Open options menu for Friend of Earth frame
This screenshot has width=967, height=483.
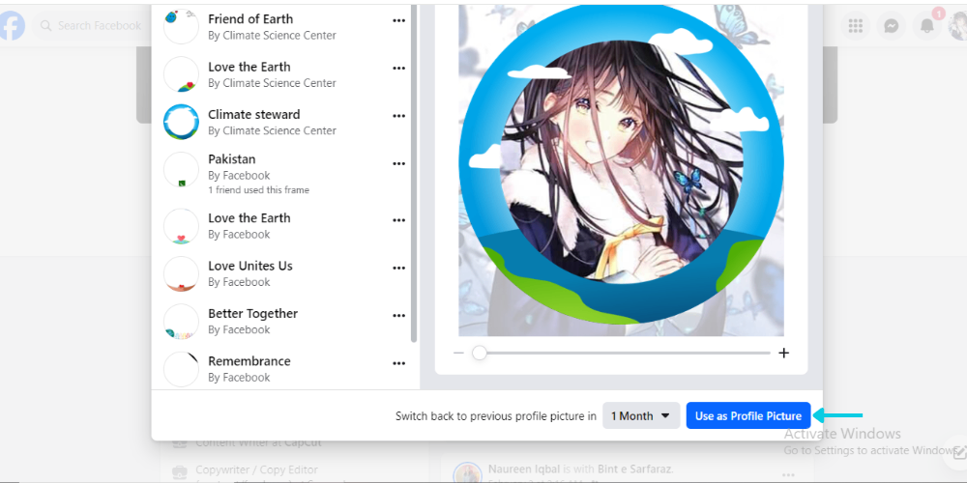(399, 20)
